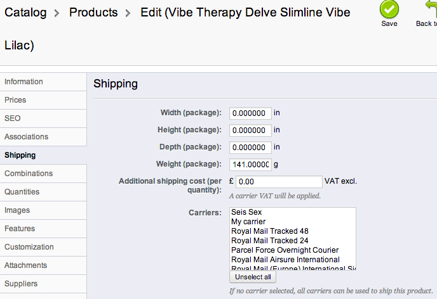Click the Additional shipping cost field
The image size is (437, 299).
click(x=279, y=182)
